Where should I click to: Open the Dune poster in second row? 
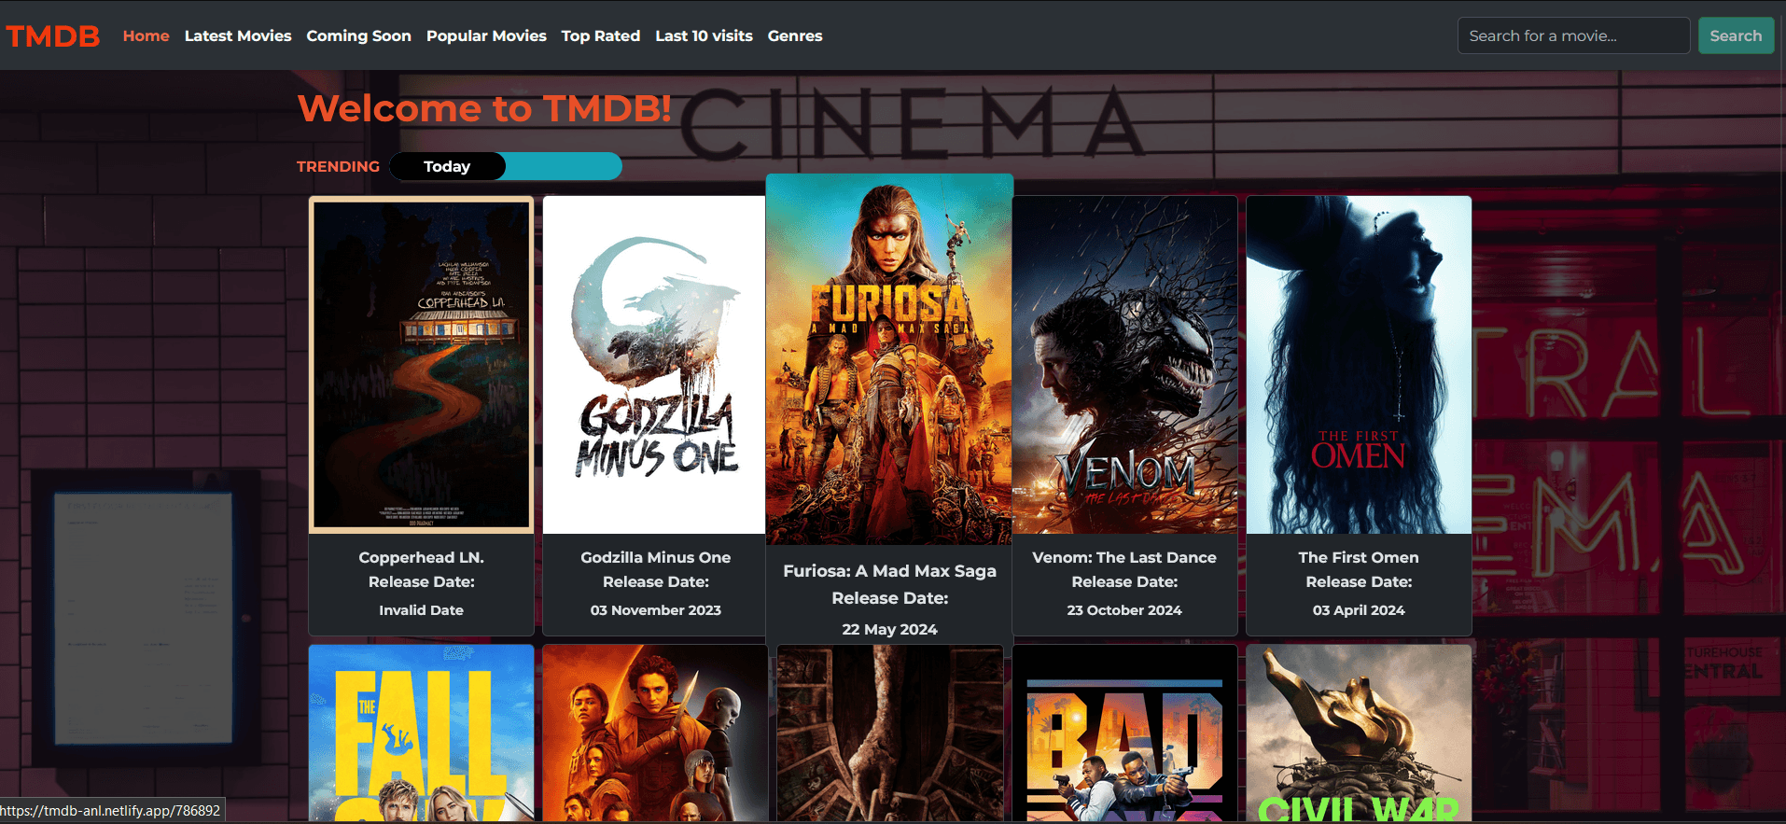tap(655, 733)
